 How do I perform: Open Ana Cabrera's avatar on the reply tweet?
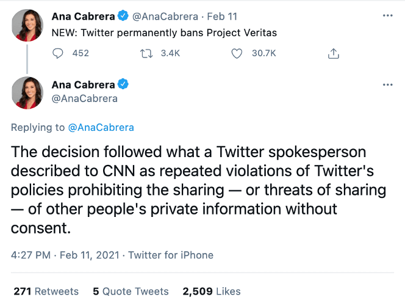tap(28, 94)
